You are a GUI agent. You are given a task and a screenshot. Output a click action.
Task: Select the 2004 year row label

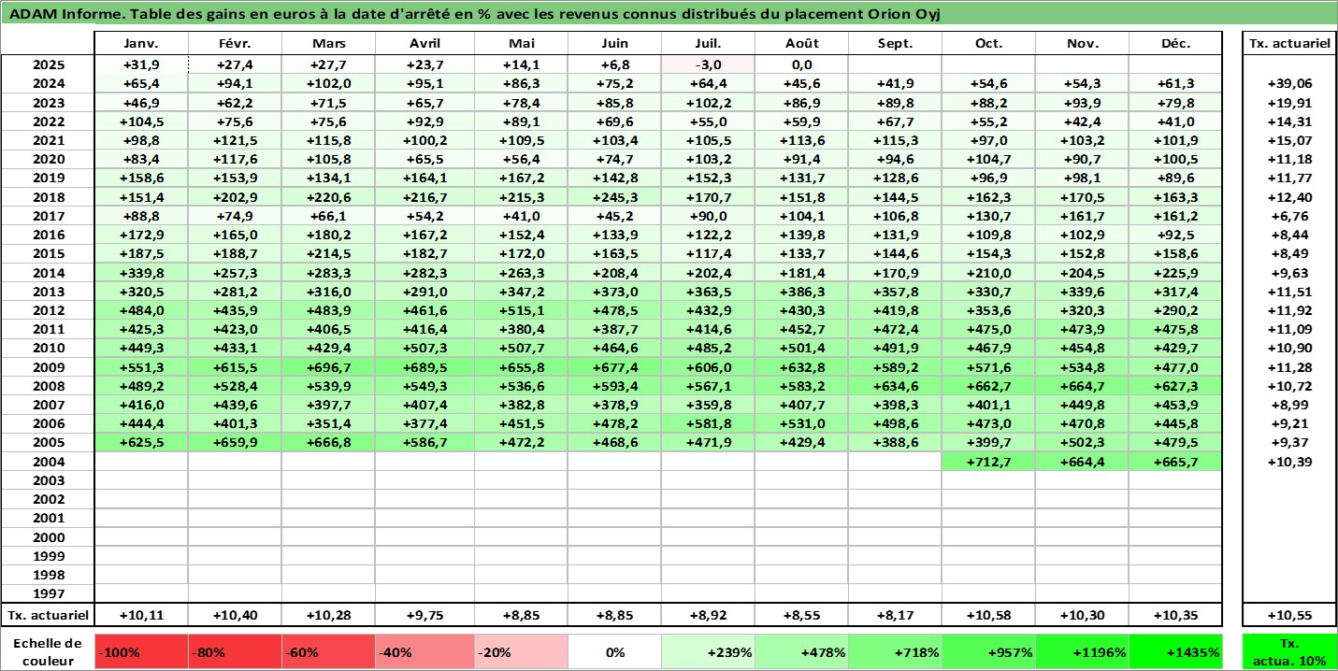point(49,462)
